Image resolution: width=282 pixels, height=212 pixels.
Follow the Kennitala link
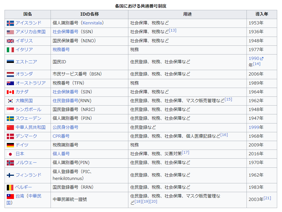(x=92, y=23)
